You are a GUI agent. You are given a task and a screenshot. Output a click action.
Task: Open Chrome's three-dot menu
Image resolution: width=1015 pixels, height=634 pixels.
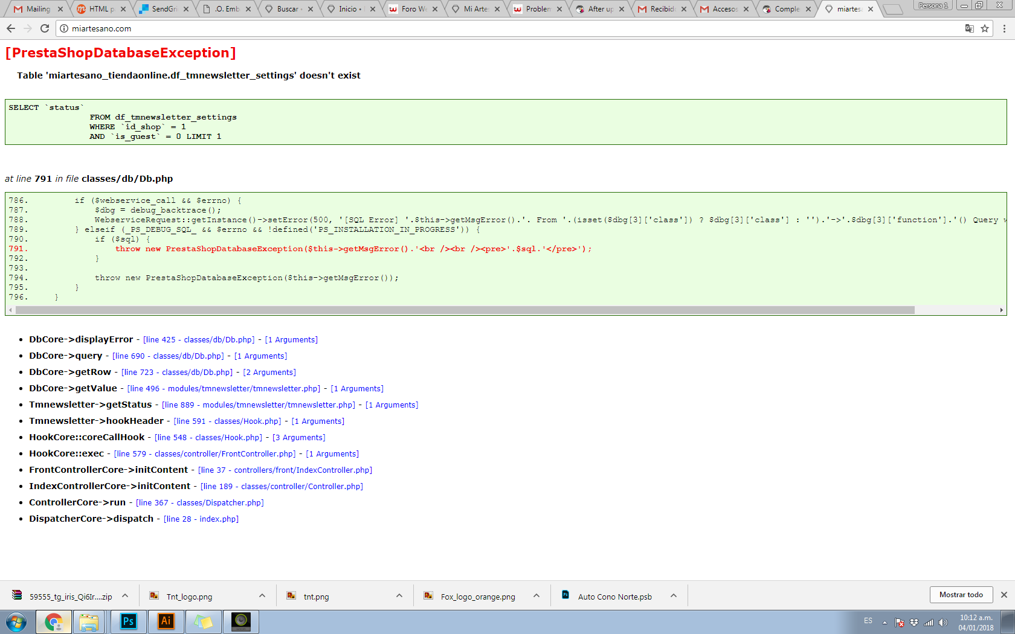[x=1004, y=28]
